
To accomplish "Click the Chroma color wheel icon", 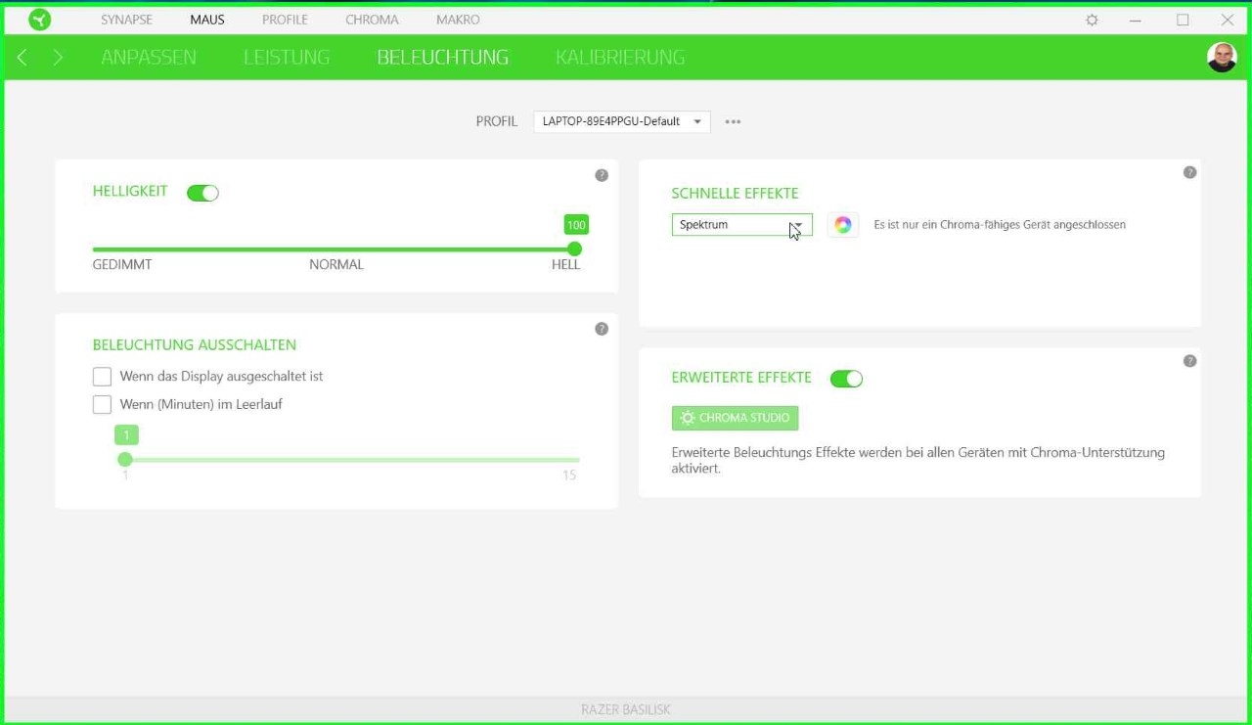I will pyautogui.click(x=843, y=225).
